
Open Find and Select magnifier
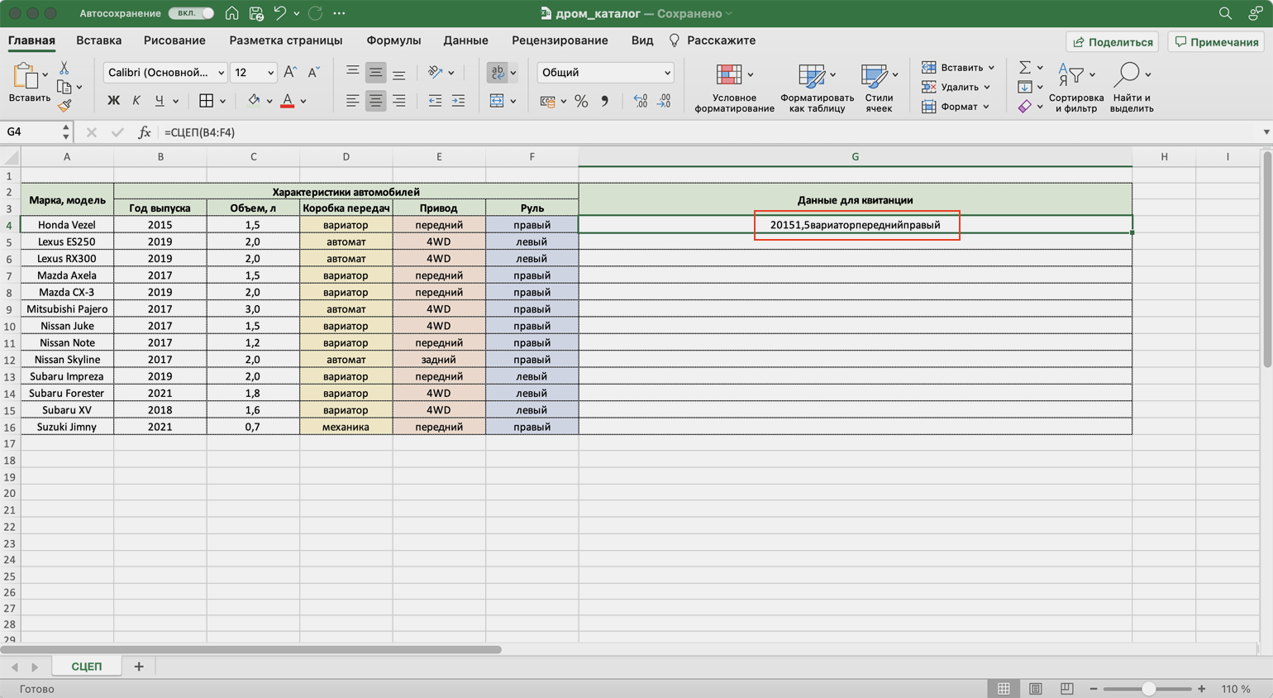tap(1127, 75)
